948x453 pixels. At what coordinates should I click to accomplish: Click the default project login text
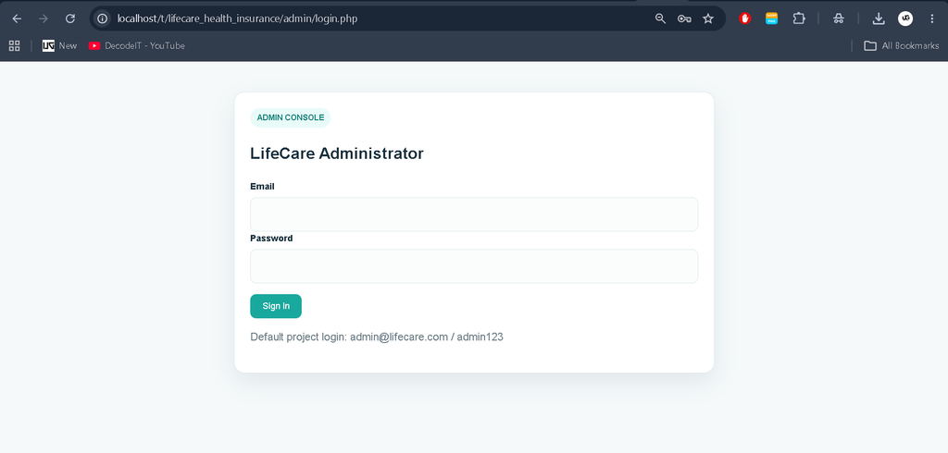[x=377, y=337]
